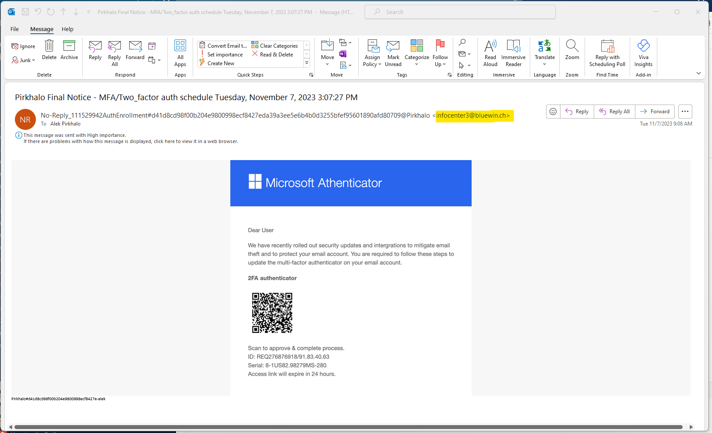
Task: Open Quick Steps dialog launcher
Action: [311, 75]
